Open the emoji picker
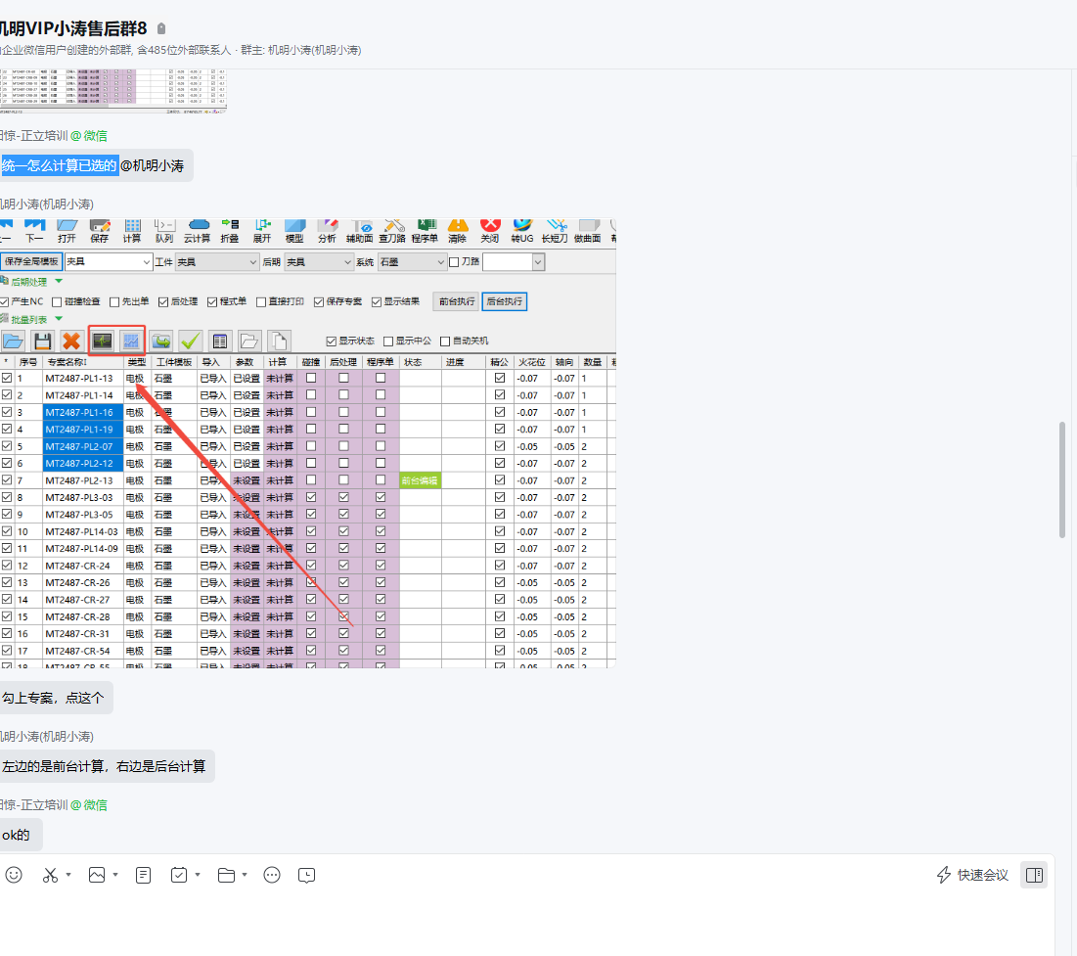Image resolution: width=1077 pixels, height=956 pixels. pos(14,875)
